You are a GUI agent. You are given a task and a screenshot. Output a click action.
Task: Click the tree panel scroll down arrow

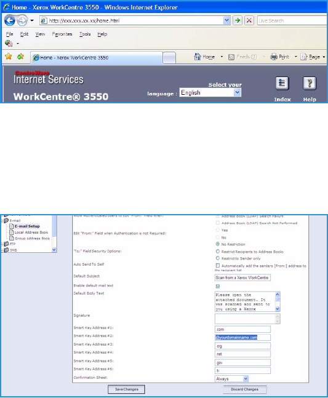(x=54, y=250)
